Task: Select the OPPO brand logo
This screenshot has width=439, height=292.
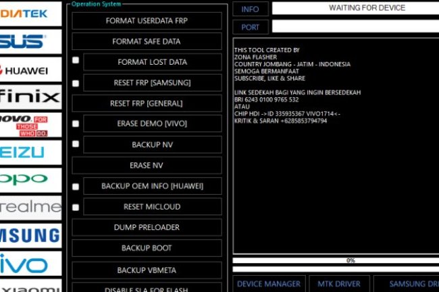Action: [30, 179]
